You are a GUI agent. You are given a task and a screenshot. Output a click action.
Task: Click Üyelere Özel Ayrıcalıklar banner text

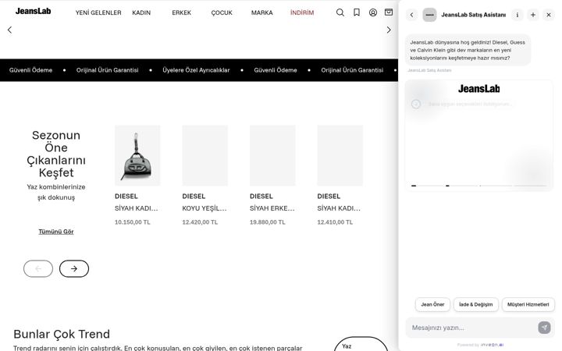tap(196, 70)
